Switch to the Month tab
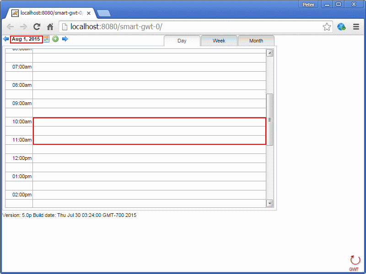The width and height of the screenshot is (366, 274). point(256,41)
